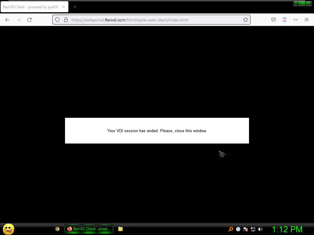
Task: Close the browser with the last green button
Action: (x=308, y=3)
